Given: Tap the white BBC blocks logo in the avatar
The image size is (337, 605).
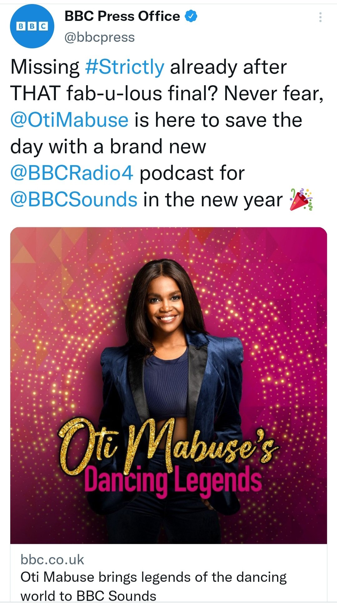Looking at the screenshot, I should (32, 26).
